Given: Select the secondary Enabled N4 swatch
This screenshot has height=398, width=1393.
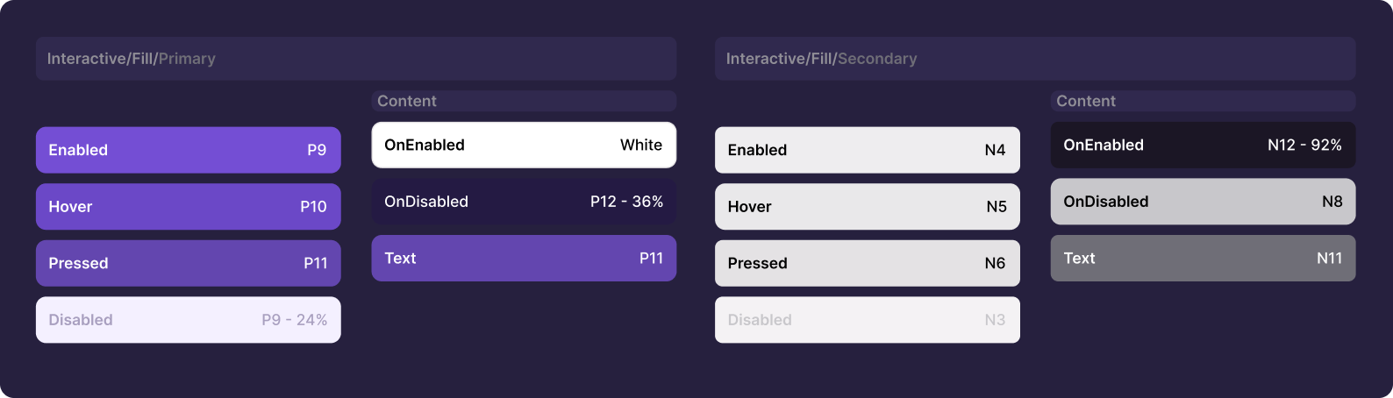Looking at the screenshot, I should tap(867, 150).
